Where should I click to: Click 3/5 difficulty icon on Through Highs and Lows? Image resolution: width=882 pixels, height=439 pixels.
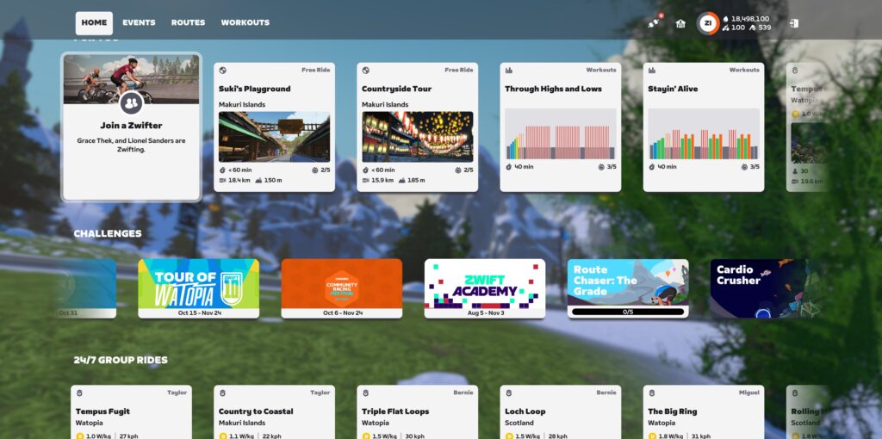point(601,167)
